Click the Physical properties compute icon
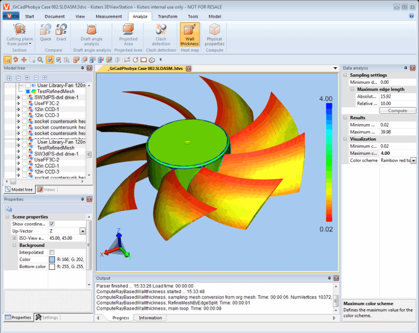 (x=214, y=34)
